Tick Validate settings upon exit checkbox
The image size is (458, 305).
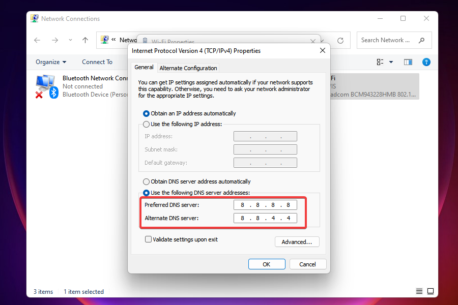click(149, 239)
